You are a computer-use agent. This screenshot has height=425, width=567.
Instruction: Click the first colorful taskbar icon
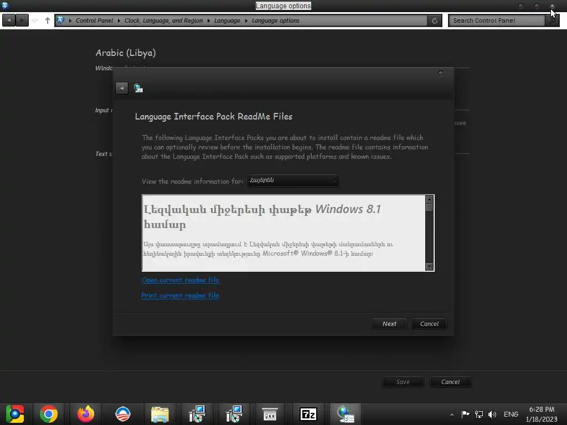(14, 414)
